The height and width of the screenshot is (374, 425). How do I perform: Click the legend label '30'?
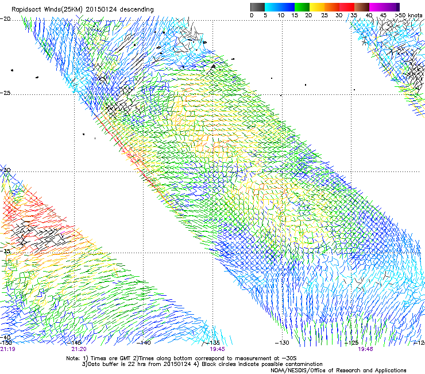[339, 16]
